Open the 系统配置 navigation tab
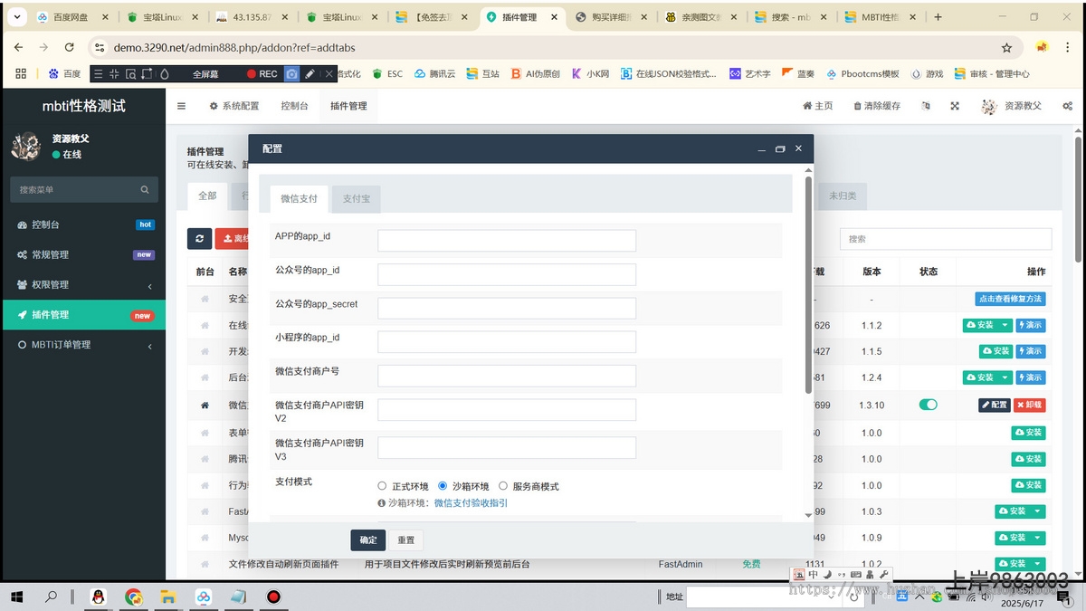The width and height of the screenshot is (1086, 611). pos(234,106)
